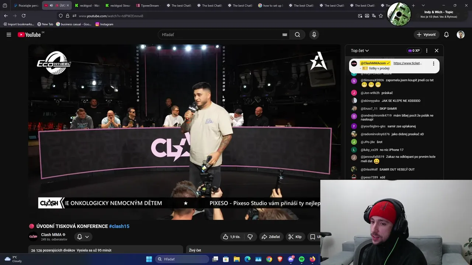472x265 pixels.
Task: Open Firefox from taskbar
Action: coord(313,259)
